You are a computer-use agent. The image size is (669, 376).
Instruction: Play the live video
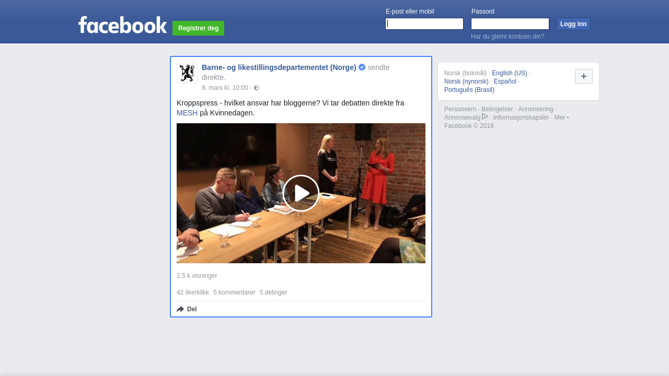pos(301,193)
